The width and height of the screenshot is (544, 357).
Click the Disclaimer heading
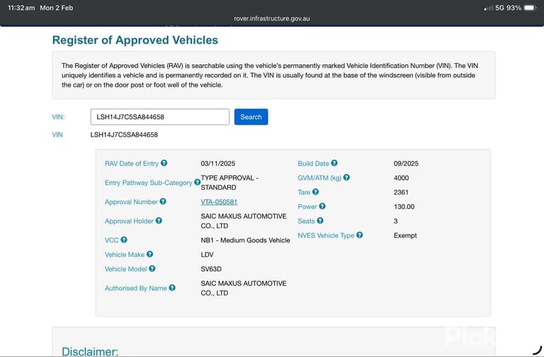point(90,351)
